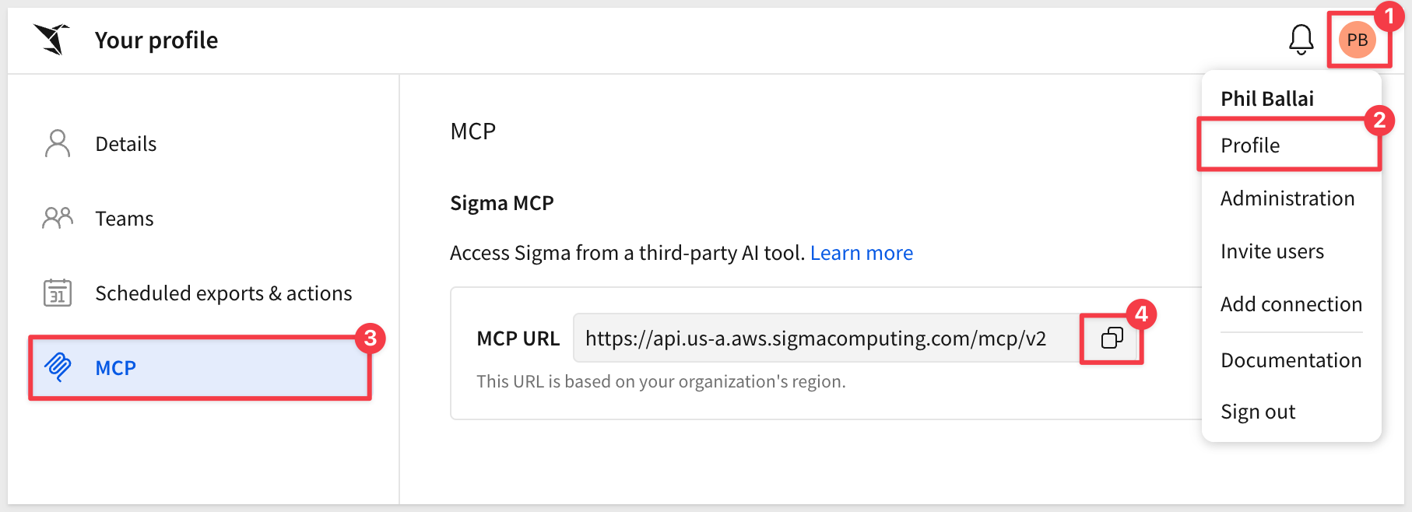Click the MCP paperclip-style icon

pos(58,366)
